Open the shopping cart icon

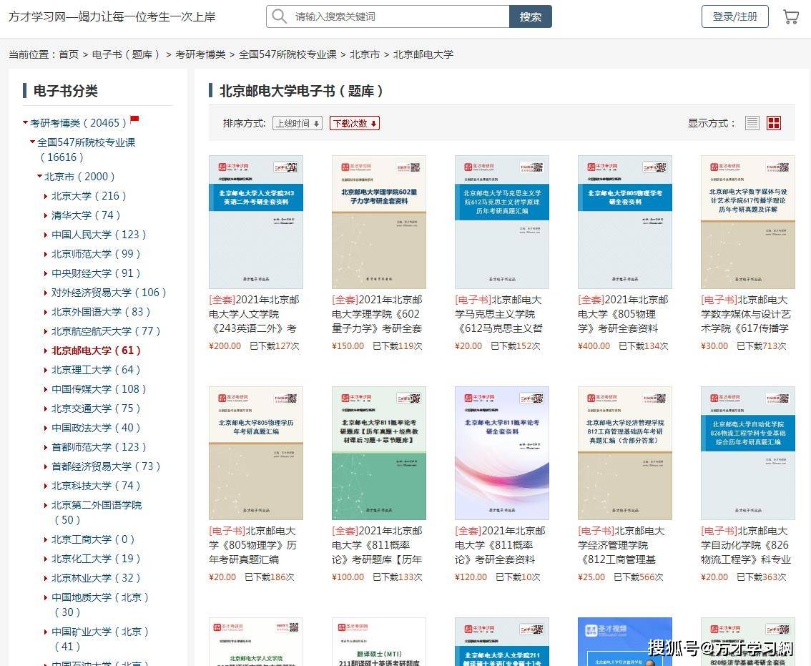click(x=790, y=16)
